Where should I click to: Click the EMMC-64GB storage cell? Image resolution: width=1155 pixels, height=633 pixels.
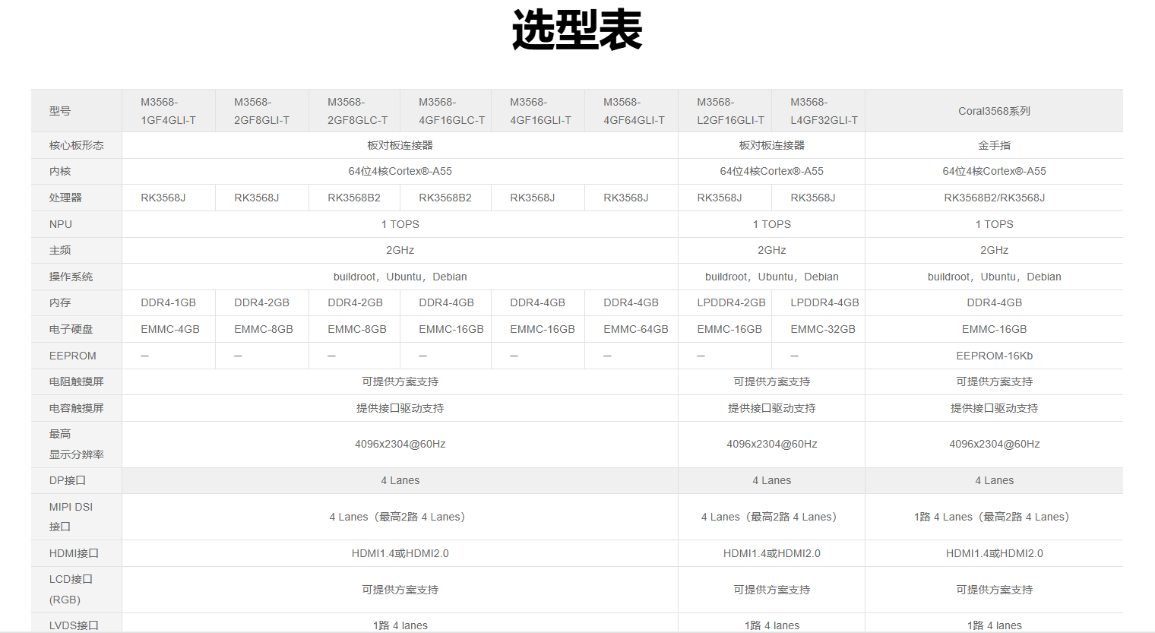pyautogui.click(x=635, y=329)
